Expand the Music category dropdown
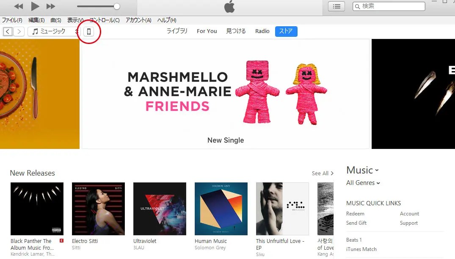Image resolution: width=455 pixels, height=259 pixels. pyautogui.click(x=362, y=170)
